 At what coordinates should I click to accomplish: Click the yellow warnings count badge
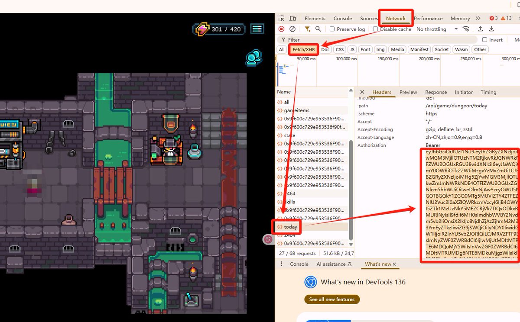point(506,18)
